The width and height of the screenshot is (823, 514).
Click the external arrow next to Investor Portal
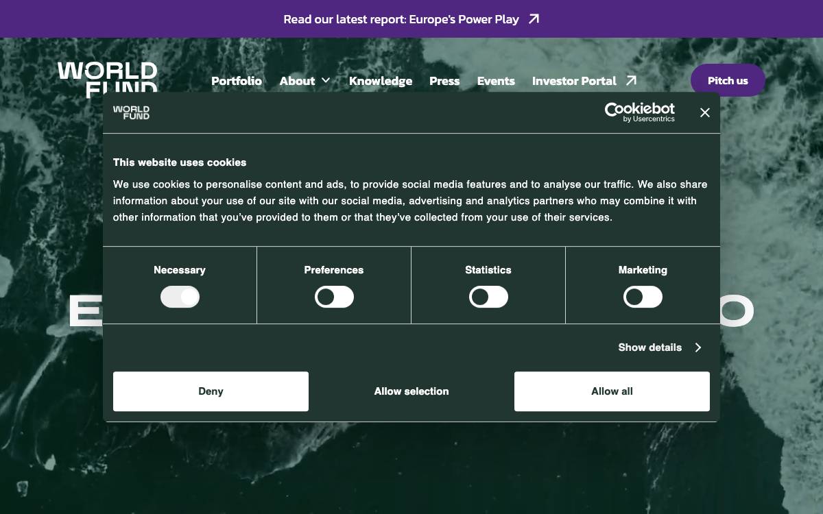pyautogui.click(x=632, y=81)
